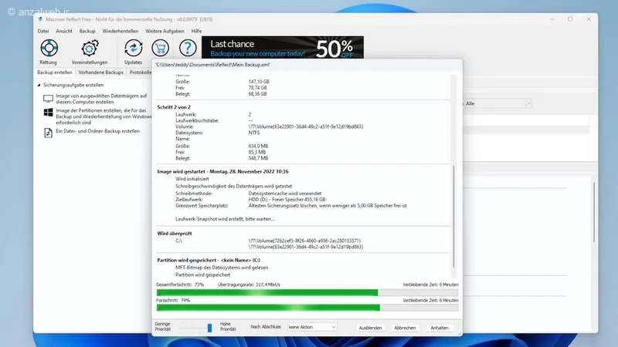The width and height of the screenshot is (618, 347).
Task: Click the Last chance 50% off banner
Action: pos(283,48)
